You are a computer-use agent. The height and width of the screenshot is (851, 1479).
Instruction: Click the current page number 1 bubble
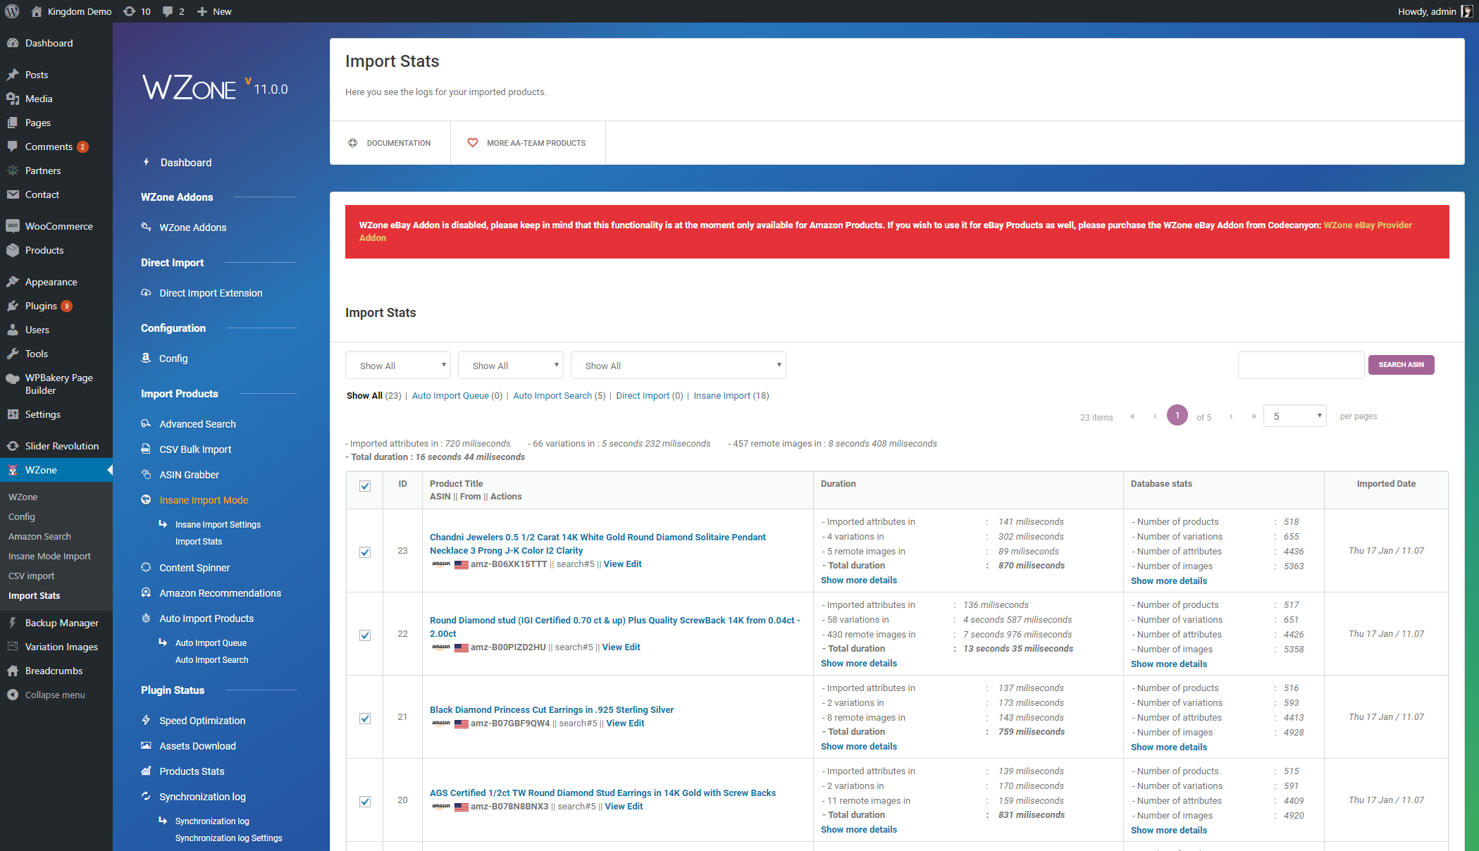click(1177, 416)
